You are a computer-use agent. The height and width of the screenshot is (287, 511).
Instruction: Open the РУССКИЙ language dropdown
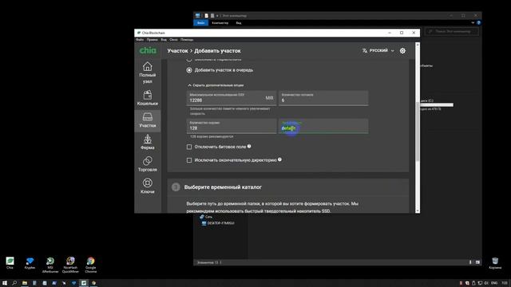[378, 51]
